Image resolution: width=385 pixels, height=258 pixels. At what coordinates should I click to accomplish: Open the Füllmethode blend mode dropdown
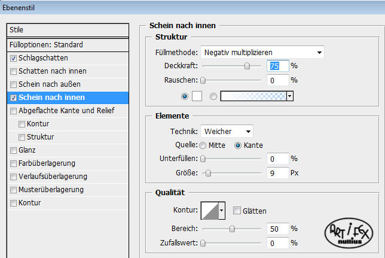(x=262, y=52)
